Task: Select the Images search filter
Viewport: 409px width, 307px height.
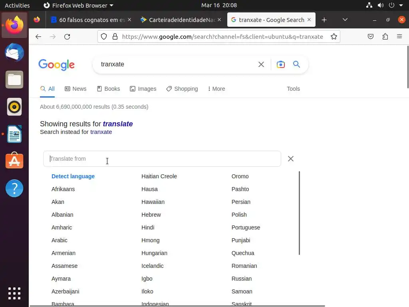Action: point(143,89)
